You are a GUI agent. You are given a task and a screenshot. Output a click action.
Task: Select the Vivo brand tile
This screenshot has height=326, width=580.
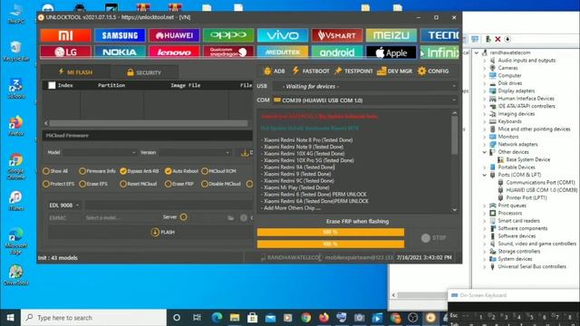tap(283, 35)
